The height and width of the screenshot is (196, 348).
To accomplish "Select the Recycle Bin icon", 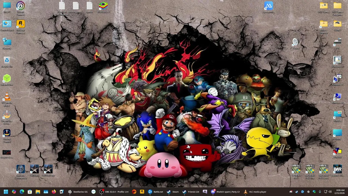I will (7, 62).
